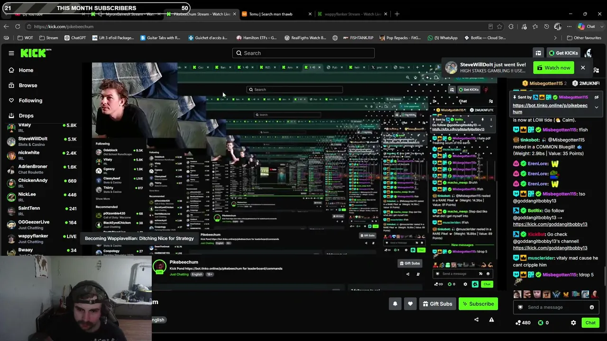
Task: Open the Stream bookmark folder
Action: [49, 38]
